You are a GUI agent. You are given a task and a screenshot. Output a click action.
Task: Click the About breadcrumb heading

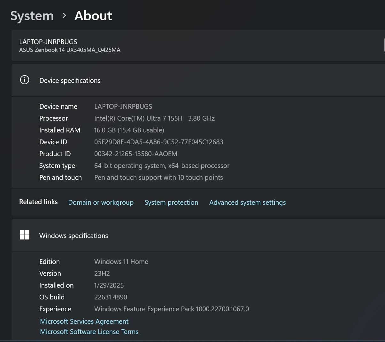93,16
